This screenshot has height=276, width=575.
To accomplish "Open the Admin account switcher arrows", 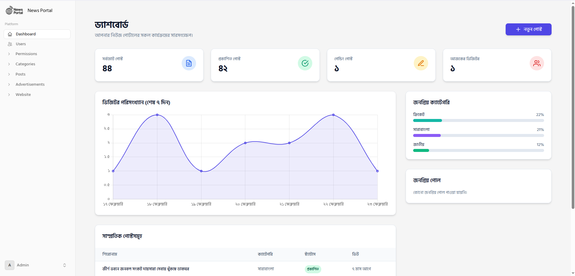I will pos(65,265).
